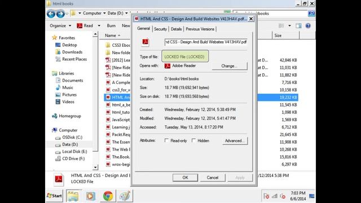Click the Action Center flag tray icon

(266, 196)
